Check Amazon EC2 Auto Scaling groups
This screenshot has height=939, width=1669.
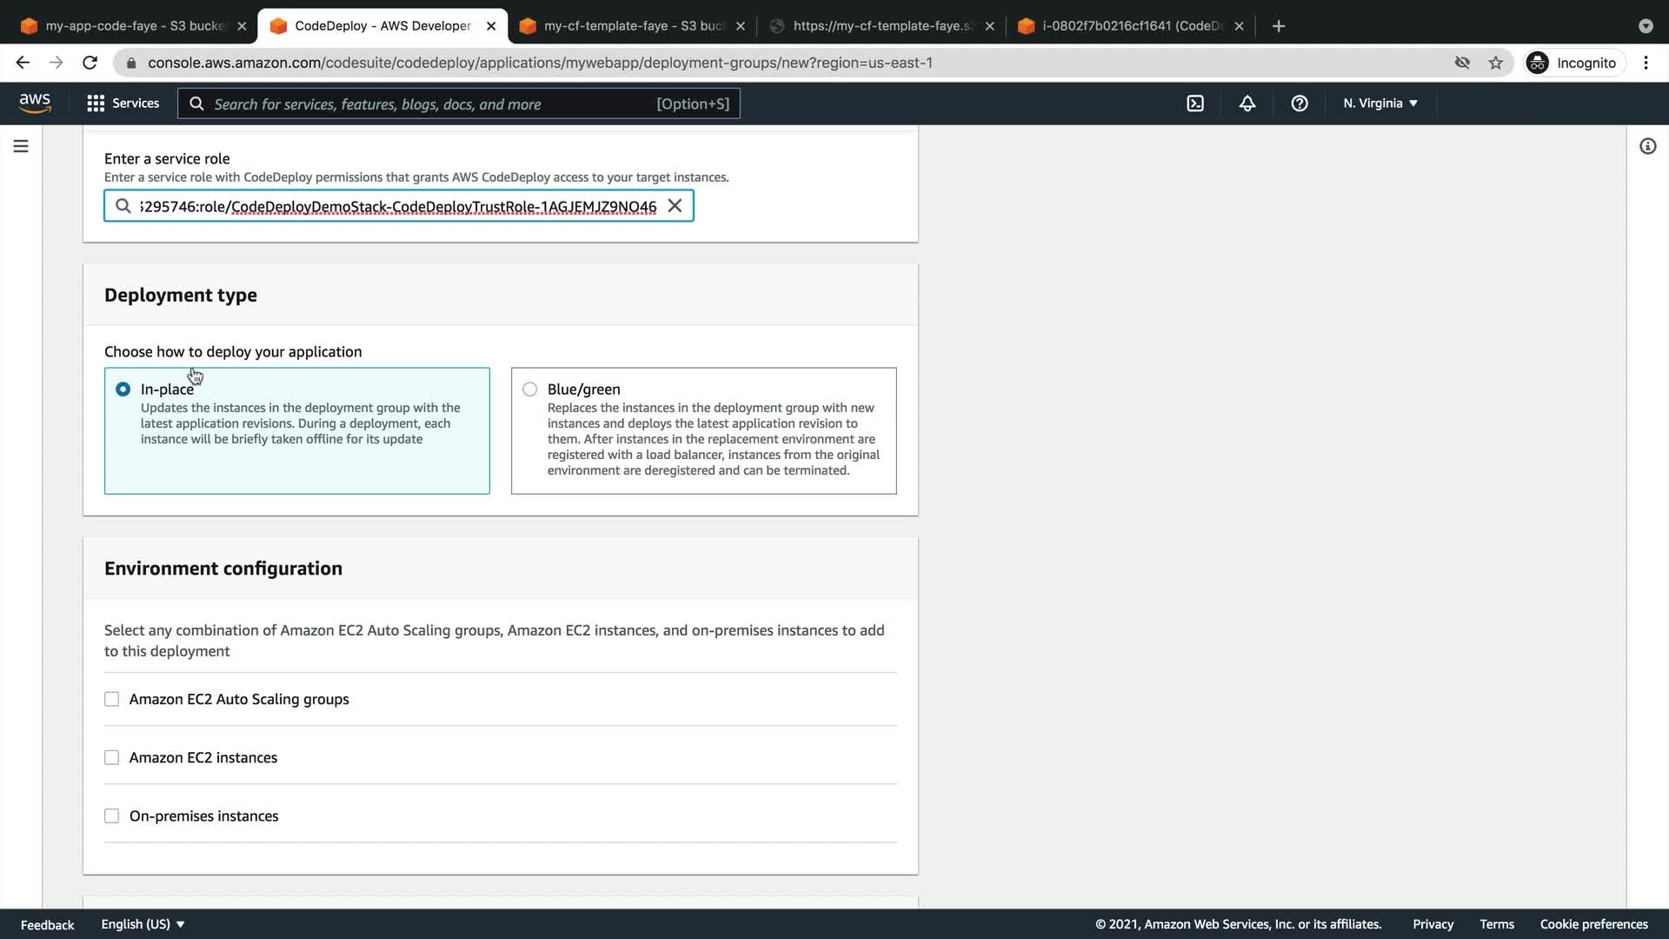(112, 699)
